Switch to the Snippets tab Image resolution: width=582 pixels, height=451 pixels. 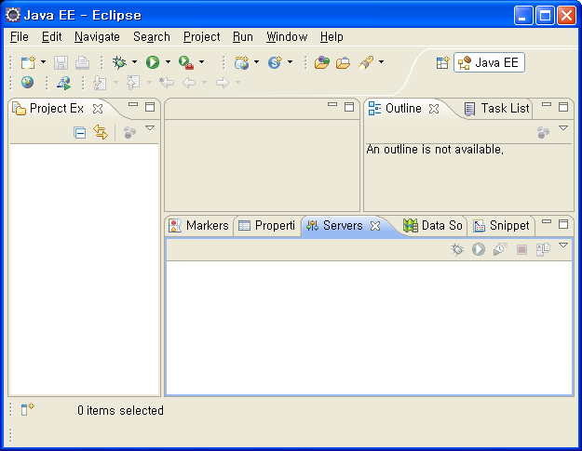[x=501, y=225]
